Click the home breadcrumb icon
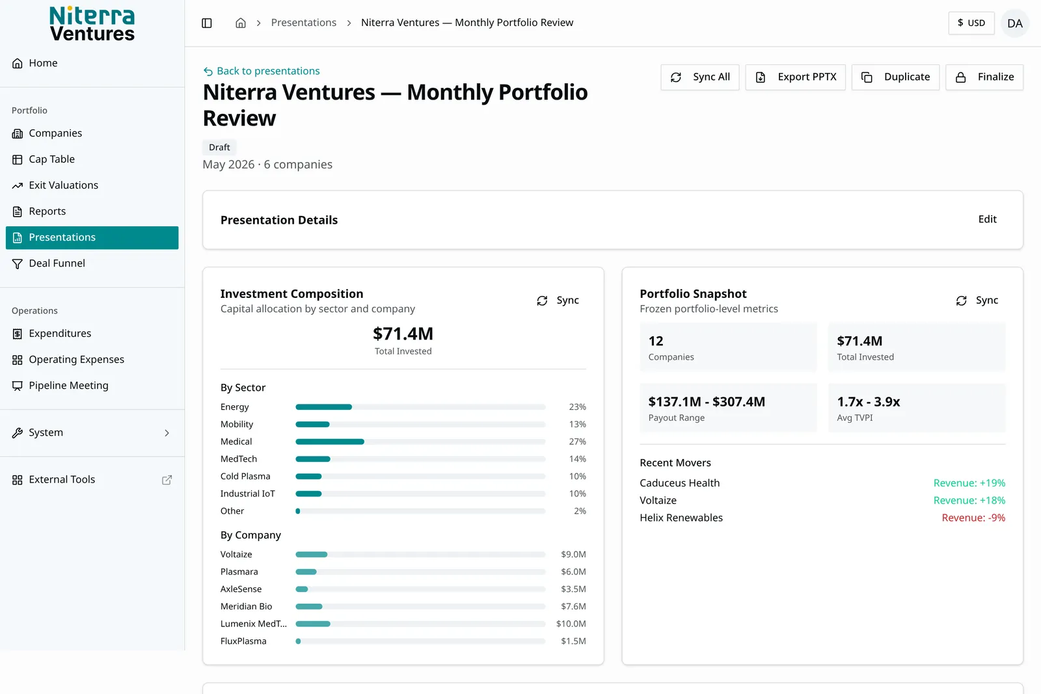 (241, 23)
